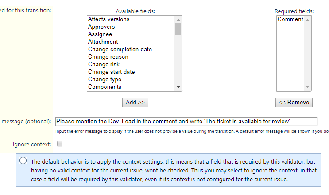Select 'Attachment' in the Available fields list

[x=131, y=42]
